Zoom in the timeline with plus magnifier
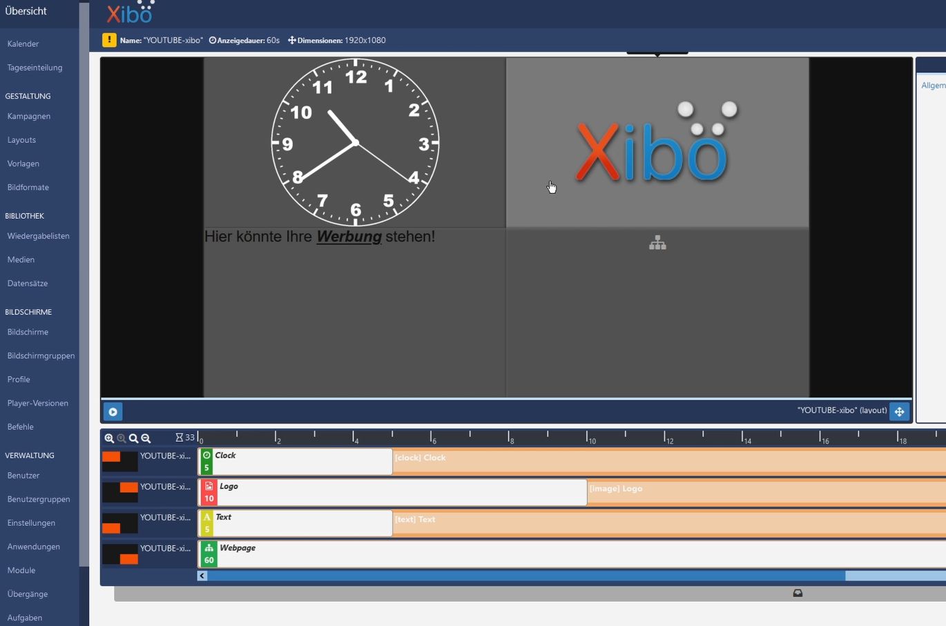 (109, 438)
